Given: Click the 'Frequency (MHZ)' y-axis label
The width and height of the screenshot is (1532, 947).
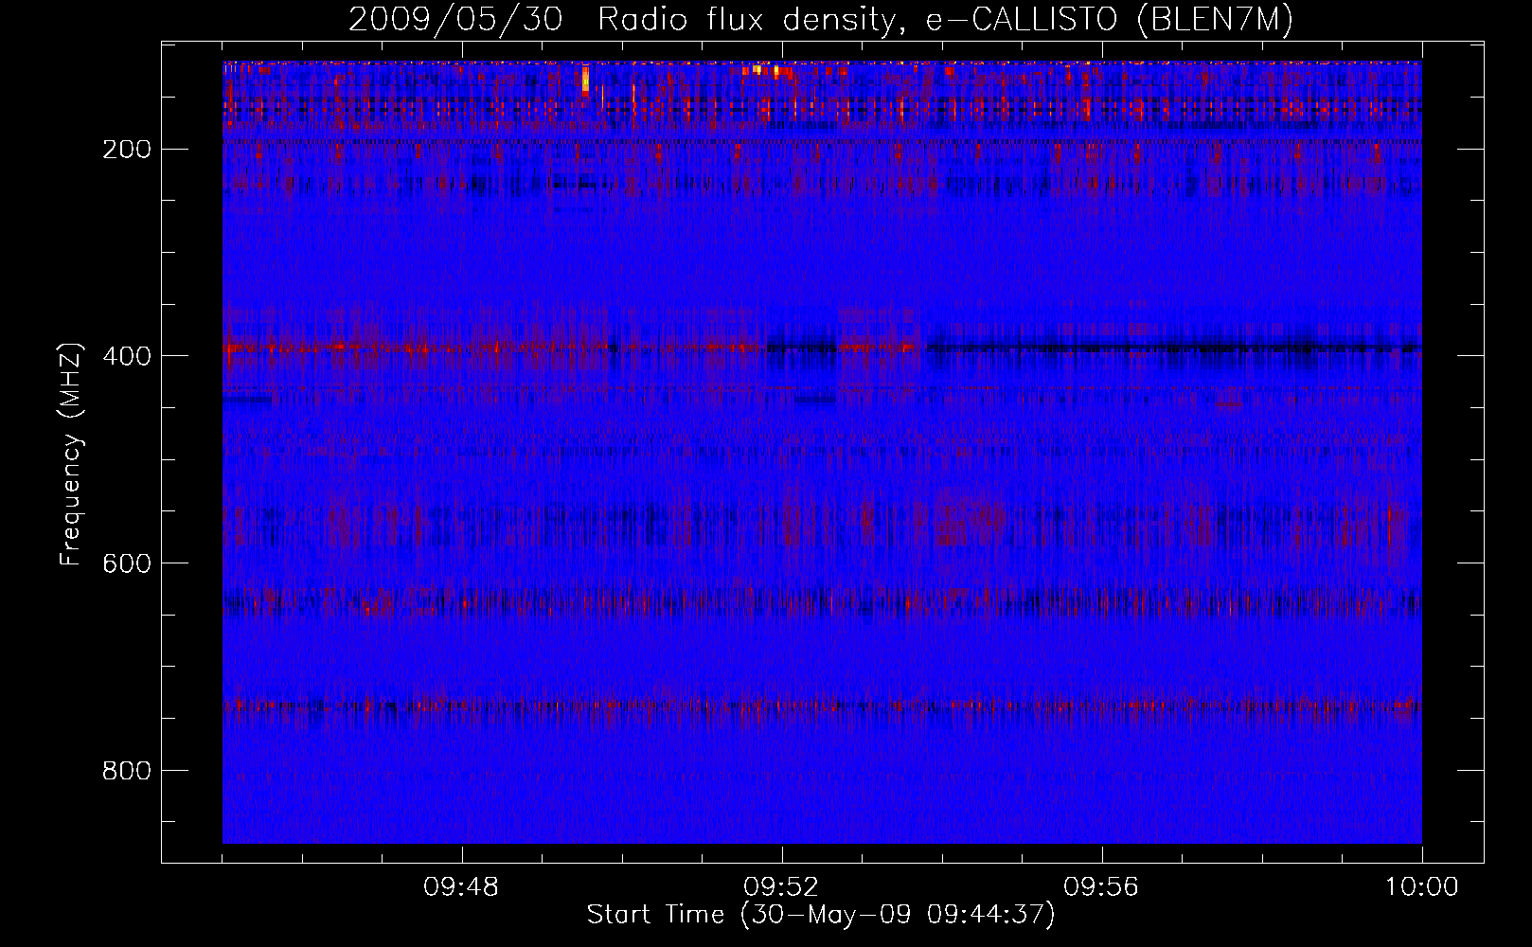Looking at the screenshot, I should (71, 455).
